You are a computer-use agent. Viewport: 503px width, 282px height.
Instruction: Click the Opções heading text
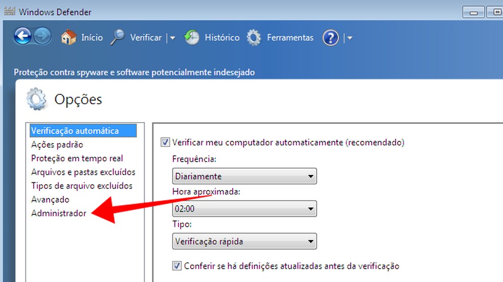(78, 99)
